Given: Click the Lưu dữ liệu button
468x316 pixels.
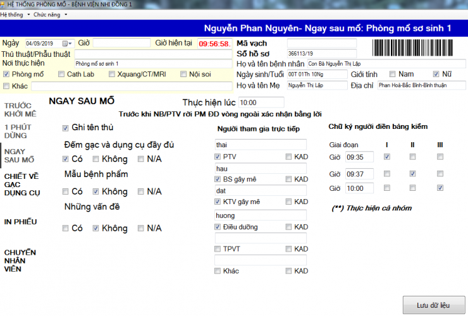Looking at the screenshot, I should (433, 305).
